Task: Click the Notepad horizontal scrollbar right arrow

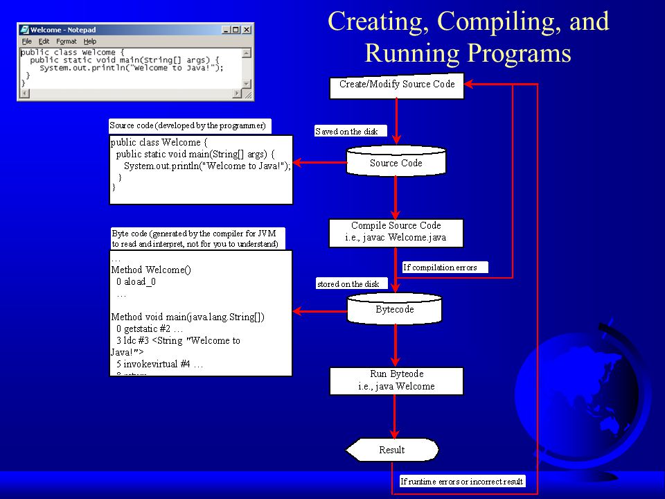Action: 238,94
